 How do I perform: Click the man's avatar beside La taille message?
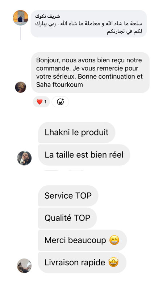point(24,158)
